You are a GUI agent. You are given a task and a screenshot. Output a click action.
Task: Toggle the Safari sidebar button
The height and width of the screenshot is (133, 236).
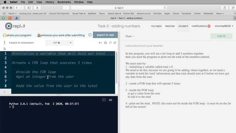[29, 8]
